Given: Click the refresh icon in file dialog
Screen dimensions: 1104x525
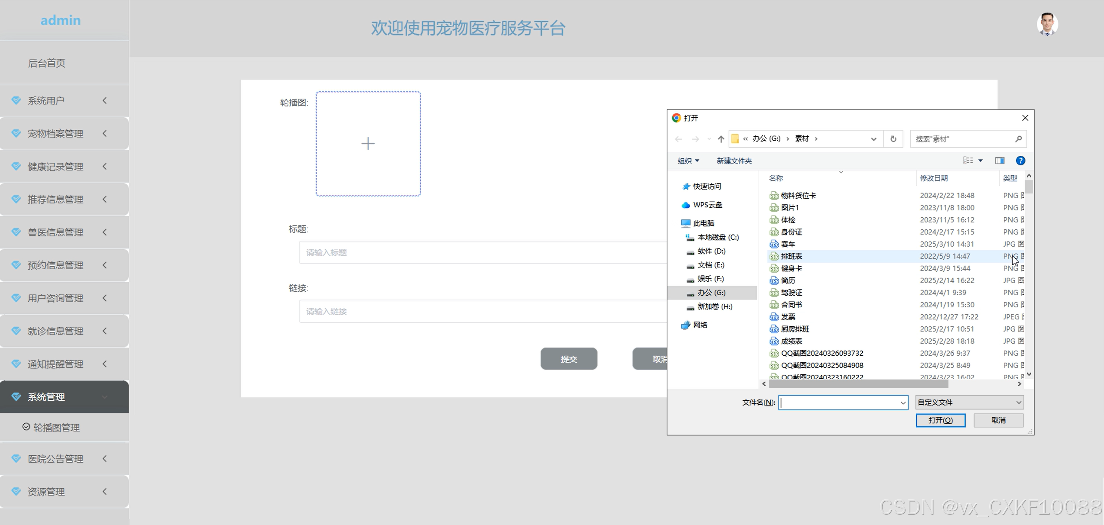Looking at the screenshot, I should tap(893, 139).
